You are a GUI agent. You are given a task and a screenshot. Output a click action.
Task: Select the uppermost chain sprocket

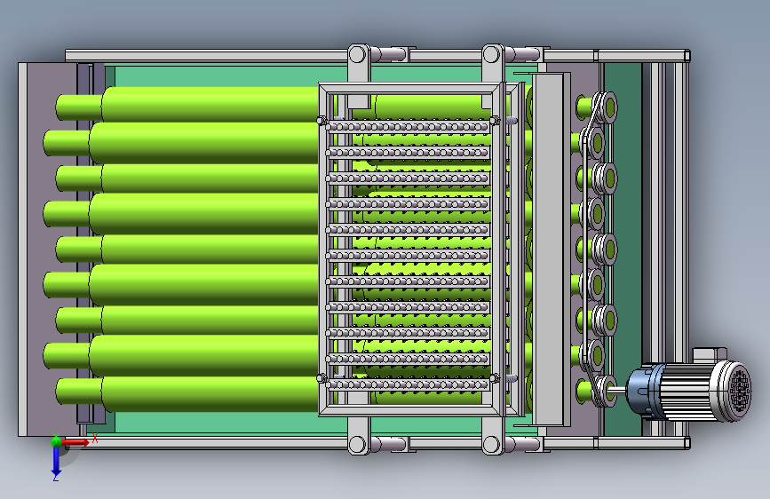607,107
